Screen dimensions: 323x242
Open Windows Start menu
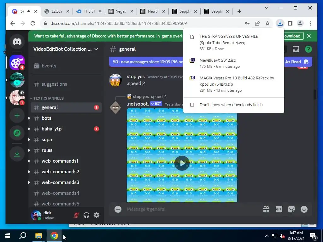8,236
